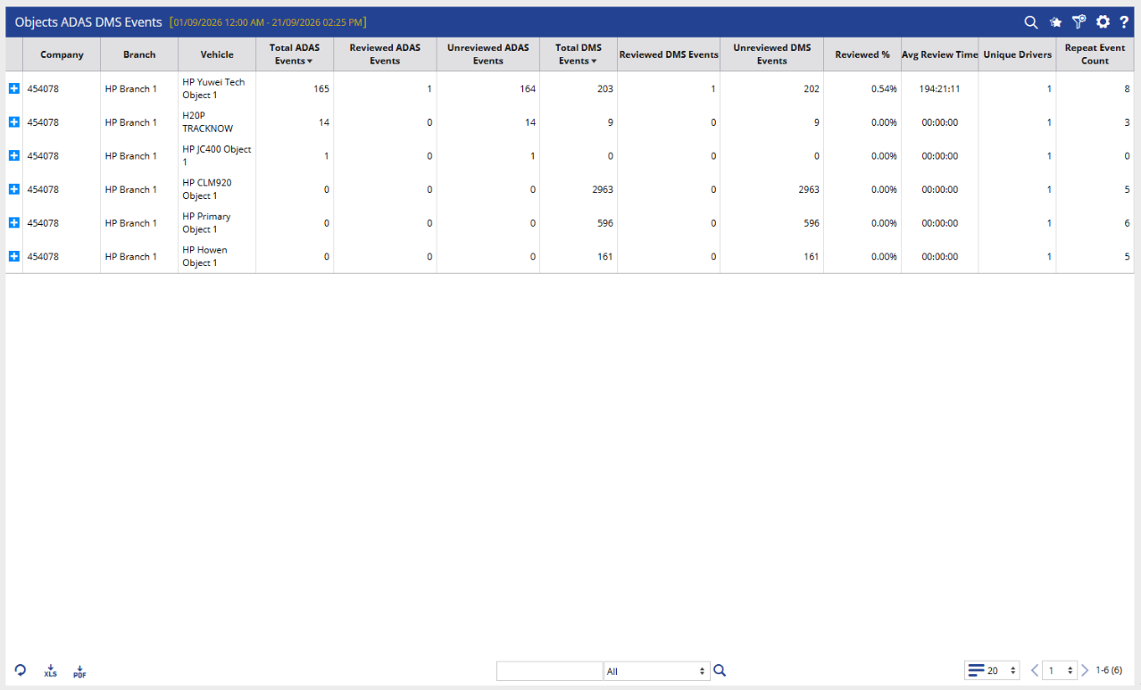This screenshot has height=690, width=1141.
Task: Open the help question mark icon
Action: [1124, 22]
